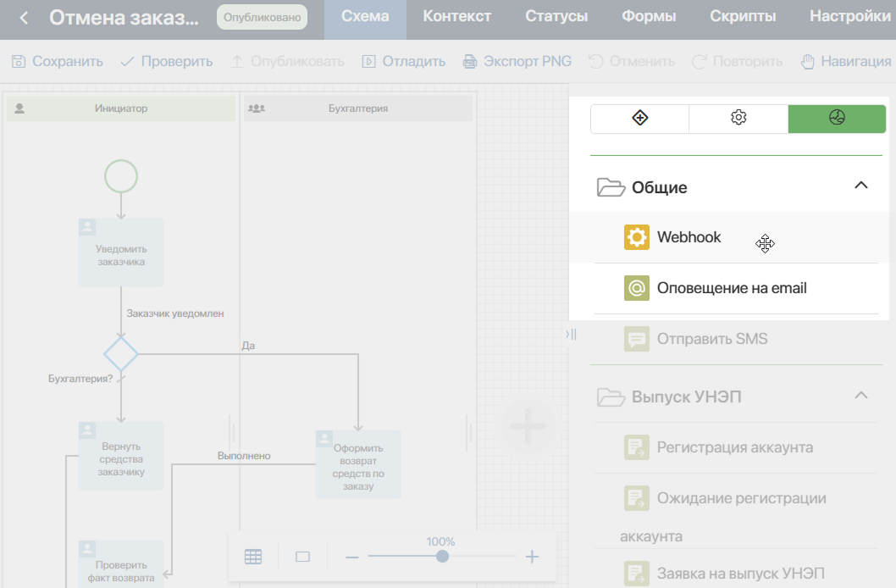This screenshot has height=588, width=896.
Task: Click the rectangle fit-view icon
Action: [303, 557]
